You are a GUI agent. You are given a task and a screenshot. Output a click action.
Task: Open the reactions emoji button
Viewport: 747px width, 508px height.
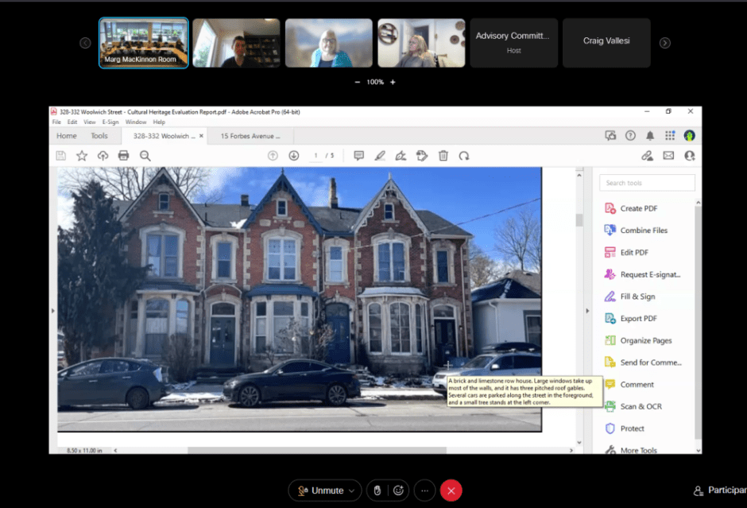coord(398,491)
